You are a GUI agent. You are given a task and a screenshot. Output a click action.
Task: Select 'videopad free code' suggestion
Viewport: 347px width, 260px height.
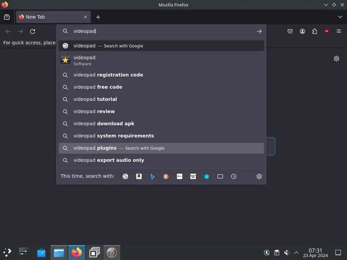pyautogui.click(x=161, y=87)
